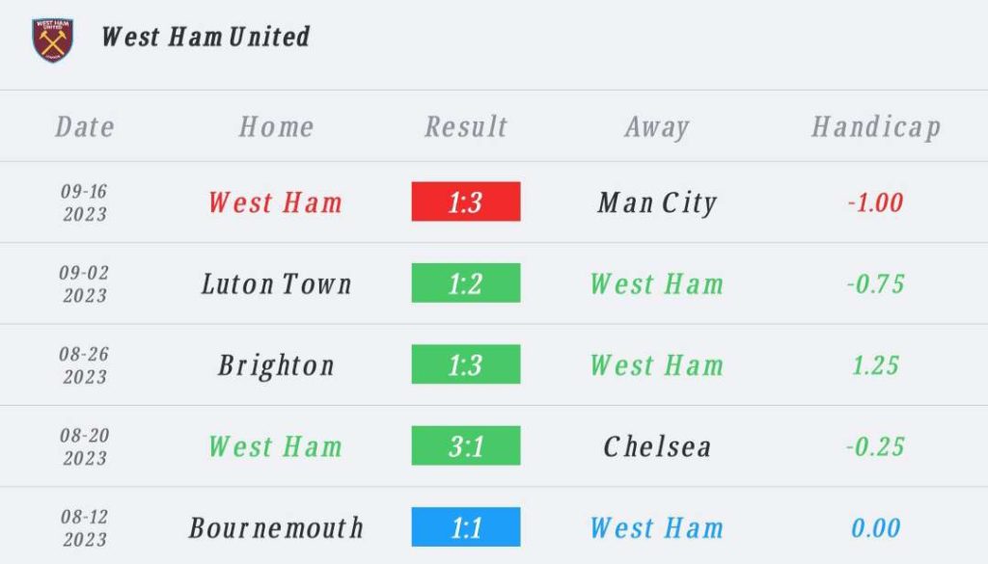The image size is (988, 564).
Task: Click the 0.00 handicap value
Action: (876, 527)
